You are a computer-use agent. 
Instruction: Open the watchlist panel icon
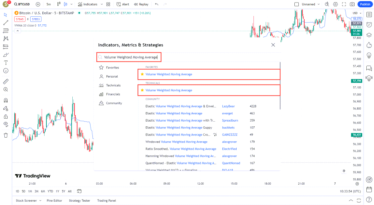tap(369, 15)
